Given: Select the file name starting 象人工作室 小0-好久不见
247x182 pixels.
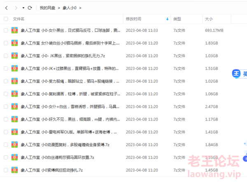Looking at the screenshot, I should coord(70,119).
